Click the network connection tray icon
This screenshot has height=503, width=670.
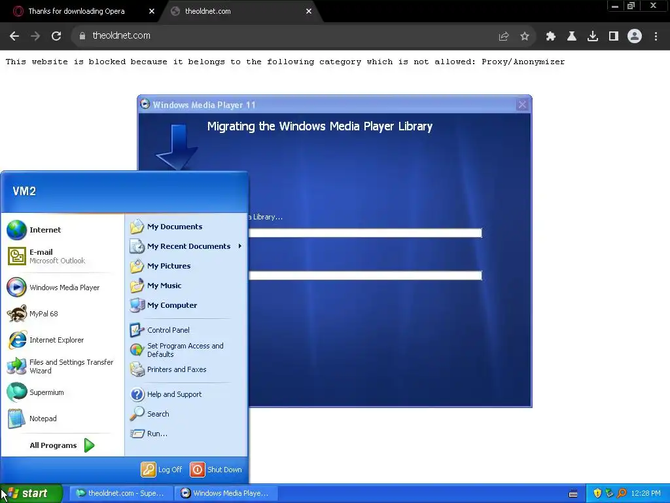tap(609, 494)
